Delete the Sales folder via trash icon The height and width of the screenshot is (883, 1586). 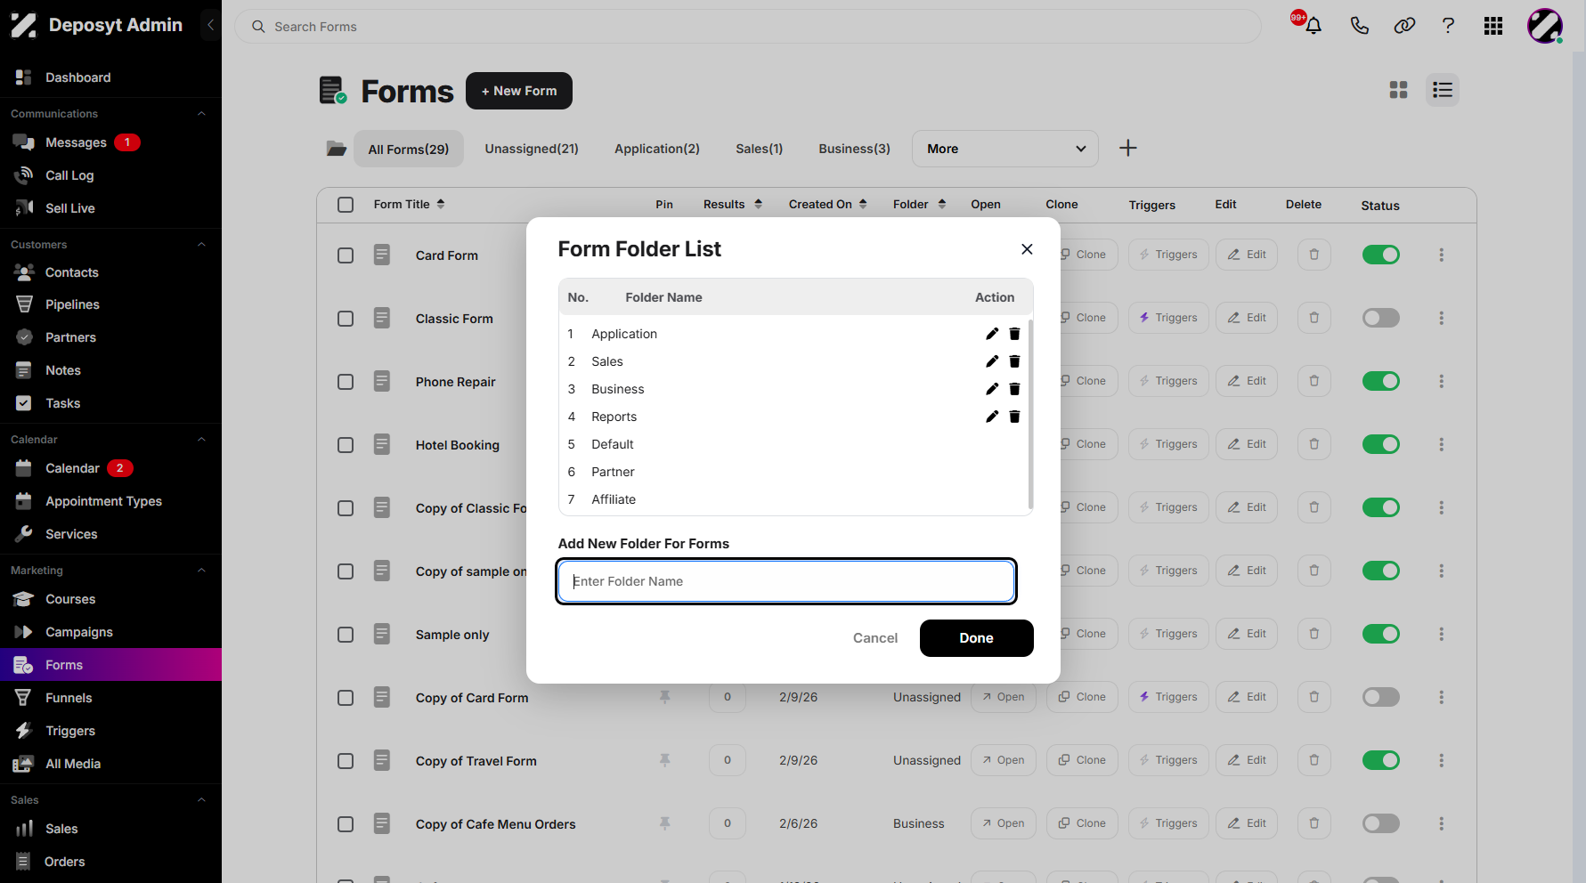click(x=1014, y=361)
